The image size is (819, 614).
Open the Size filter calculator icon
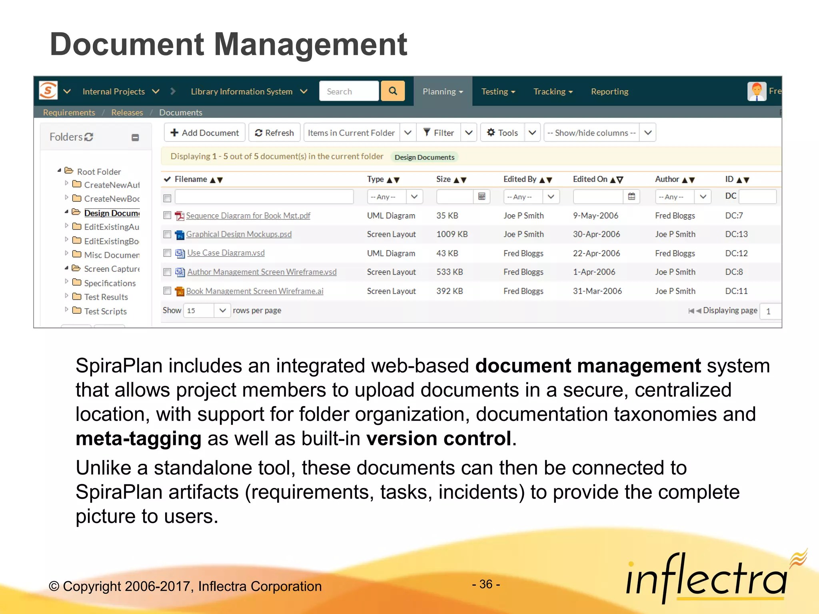pos(481,197)
